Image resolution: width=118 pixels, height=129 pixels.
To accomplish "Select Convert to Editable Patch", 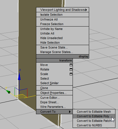I will pos(94,121).
